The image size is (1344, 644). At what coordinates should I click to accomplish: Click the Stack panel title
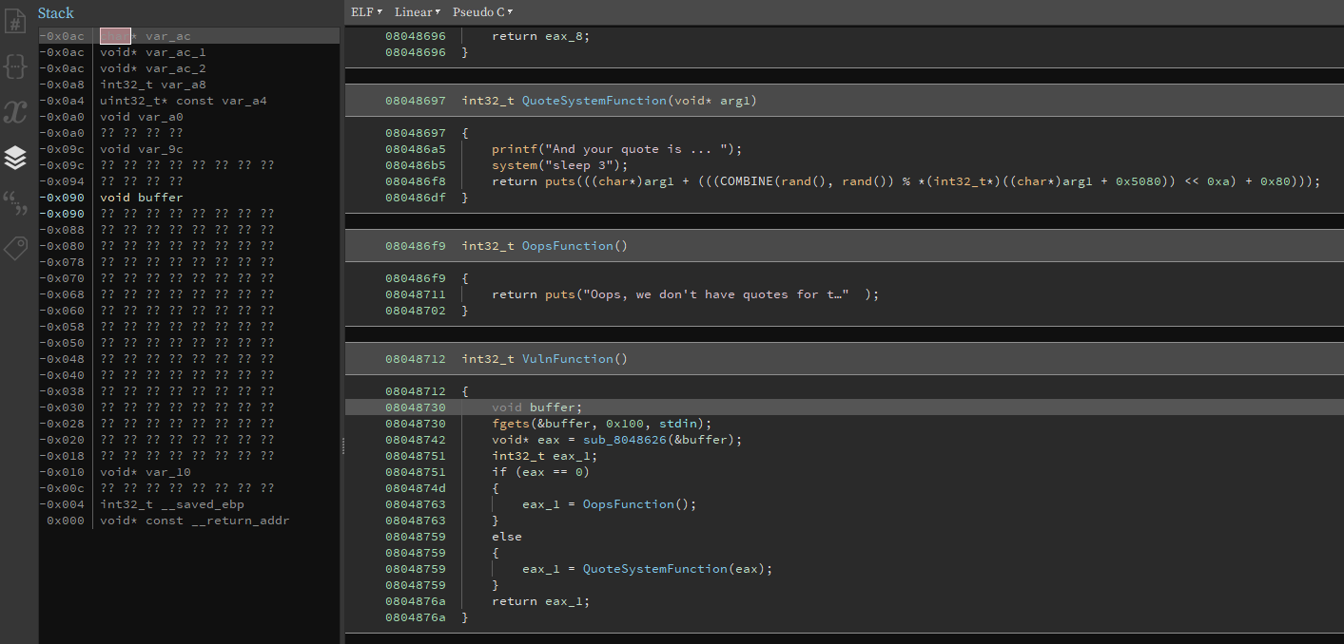click(x=55, y=13)
